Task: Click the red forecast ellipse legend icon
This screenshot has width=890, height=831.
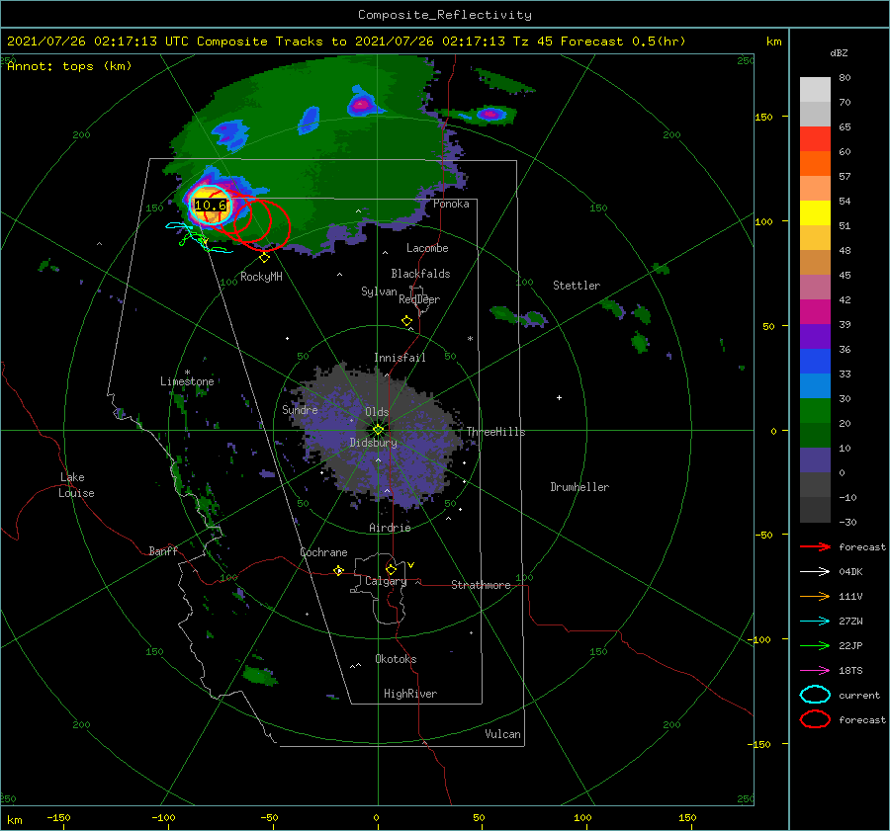Action: [x=815, y=719]
